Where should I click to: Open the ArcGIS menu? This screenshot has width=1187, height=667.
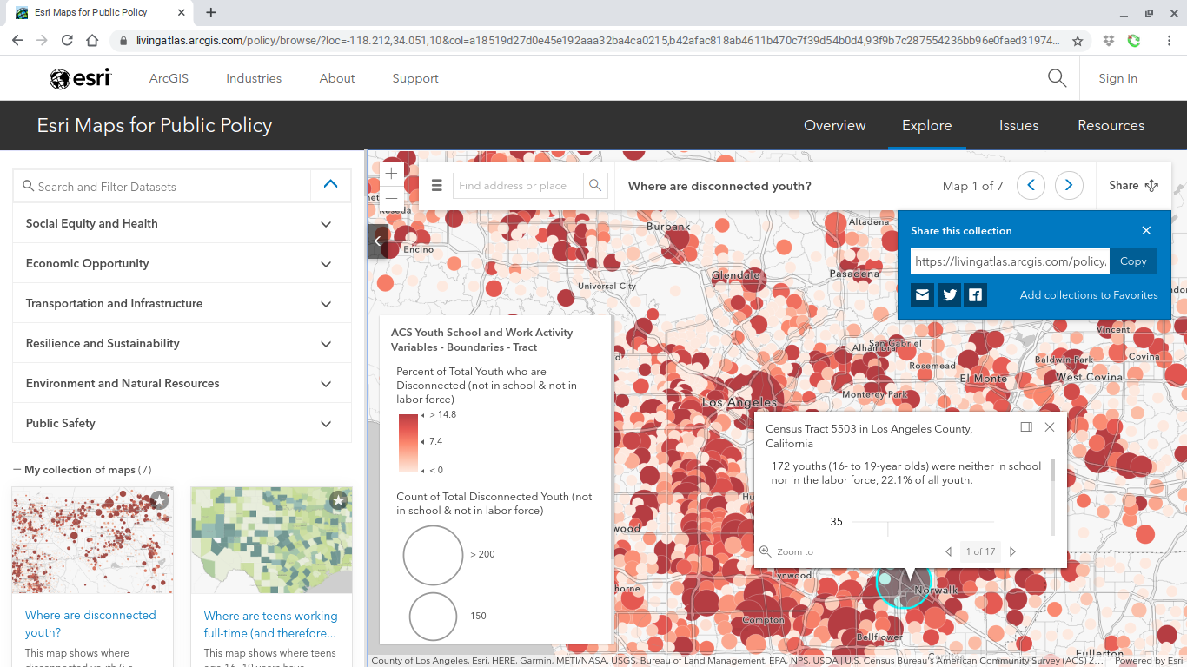(x=169, y=78)
